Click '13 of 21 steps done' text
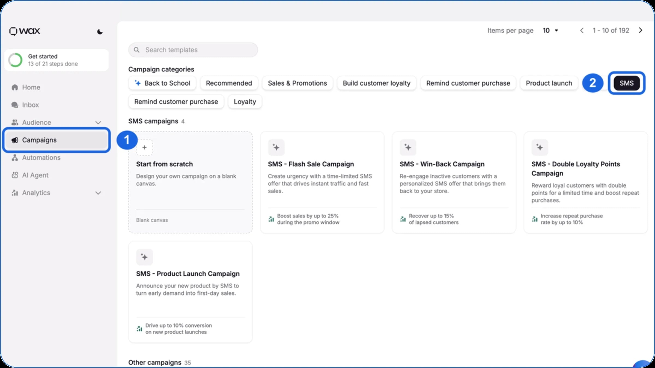This screenshot has width=655, height=368. (53, 64)
